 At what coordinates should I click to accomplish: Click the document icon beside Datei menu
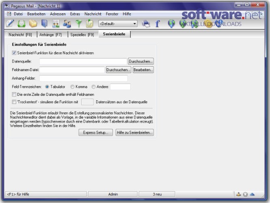pos(9,14)
